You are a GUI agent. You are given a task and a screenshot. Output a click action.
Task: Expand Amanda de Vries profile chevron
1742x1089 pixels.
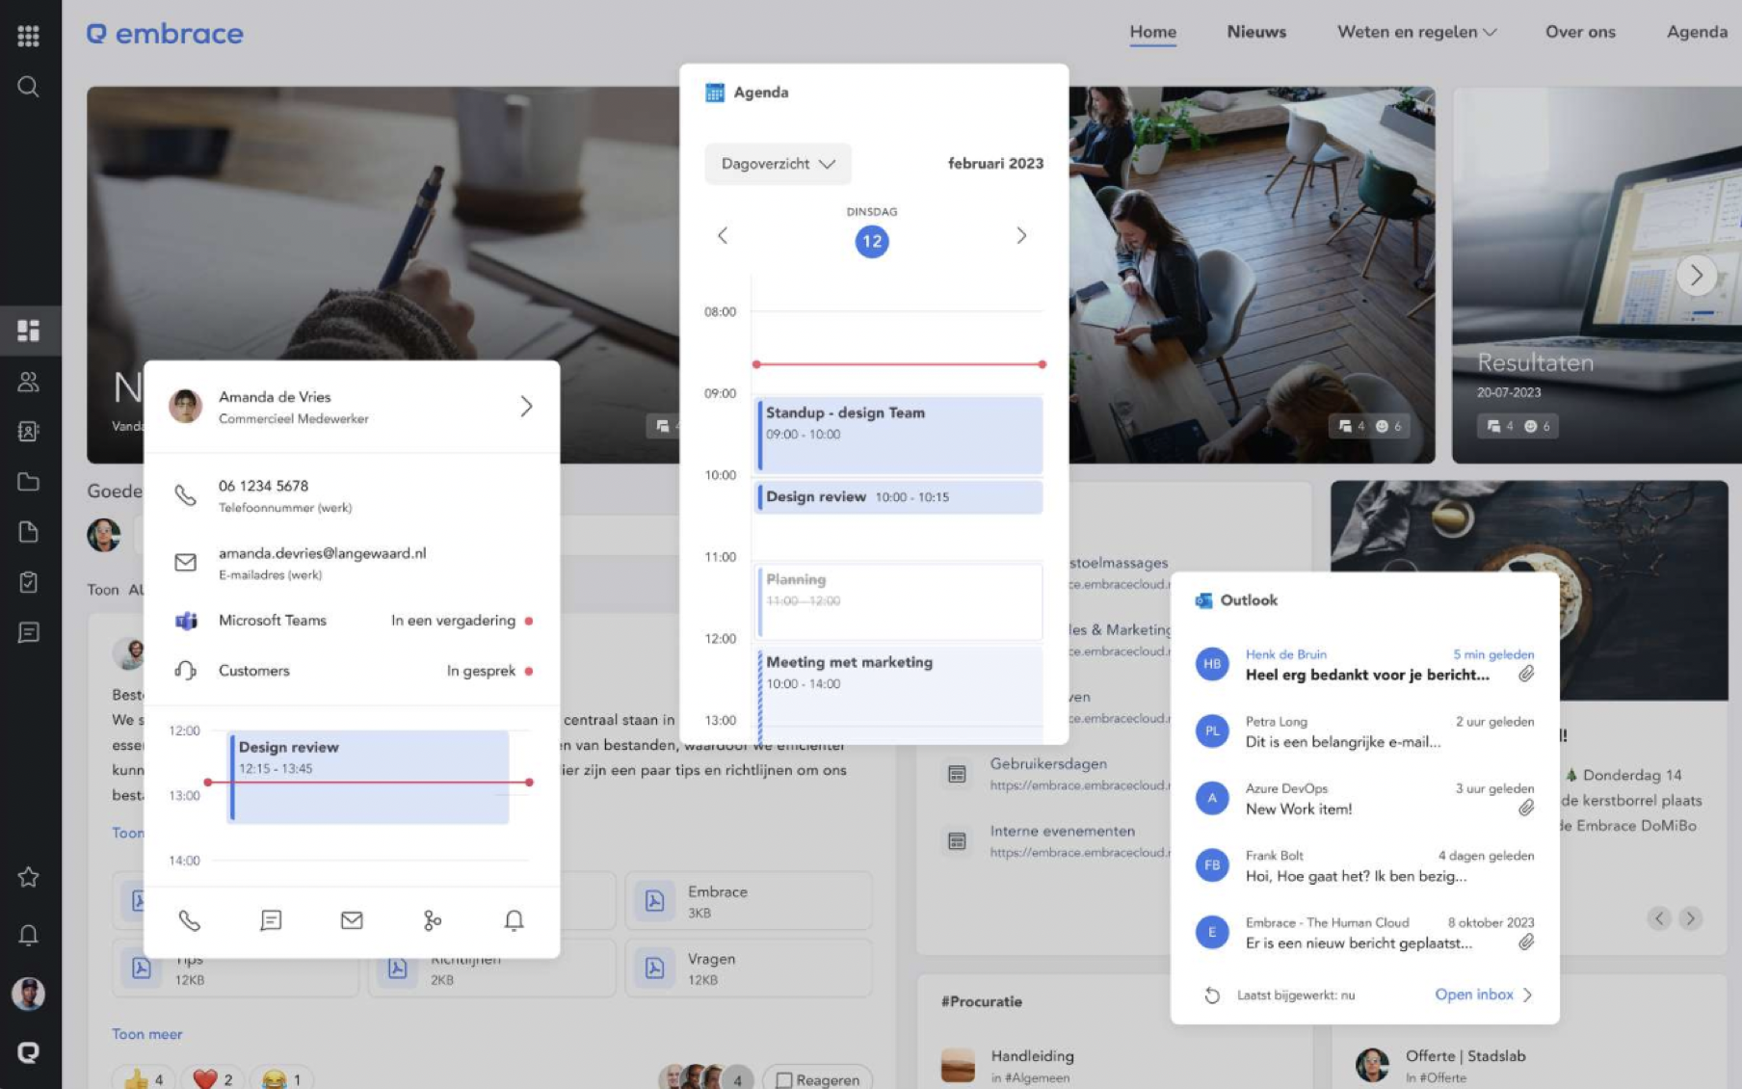[x=526, y=407]
